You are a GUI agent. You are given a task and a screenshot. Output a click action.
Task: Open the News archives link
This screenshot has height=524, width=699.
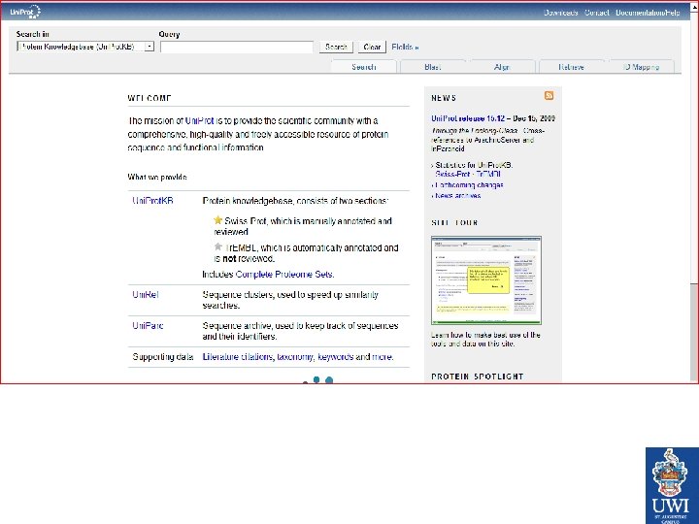pos(458,196)
